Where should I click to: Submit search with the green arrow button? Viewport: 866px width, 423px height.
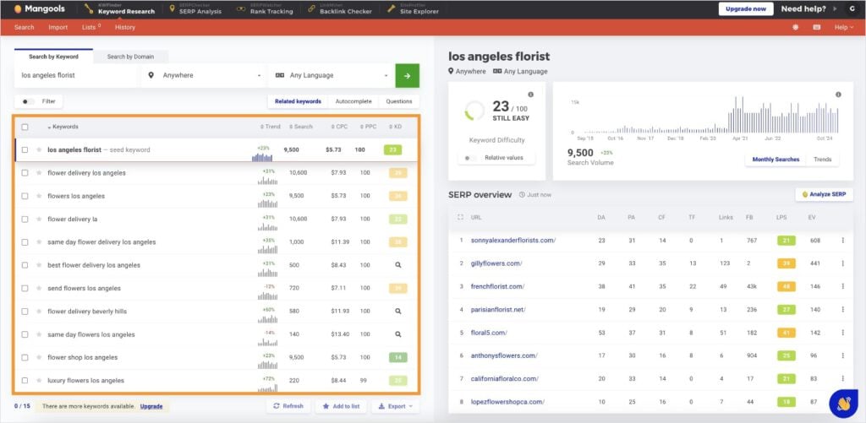[407, 75]
